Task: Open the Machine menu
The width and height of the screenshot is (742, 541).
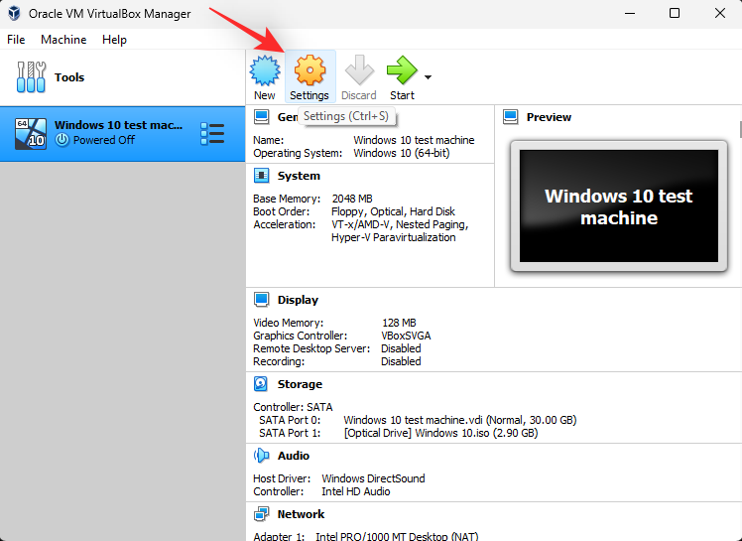Action: pos(63,40)
